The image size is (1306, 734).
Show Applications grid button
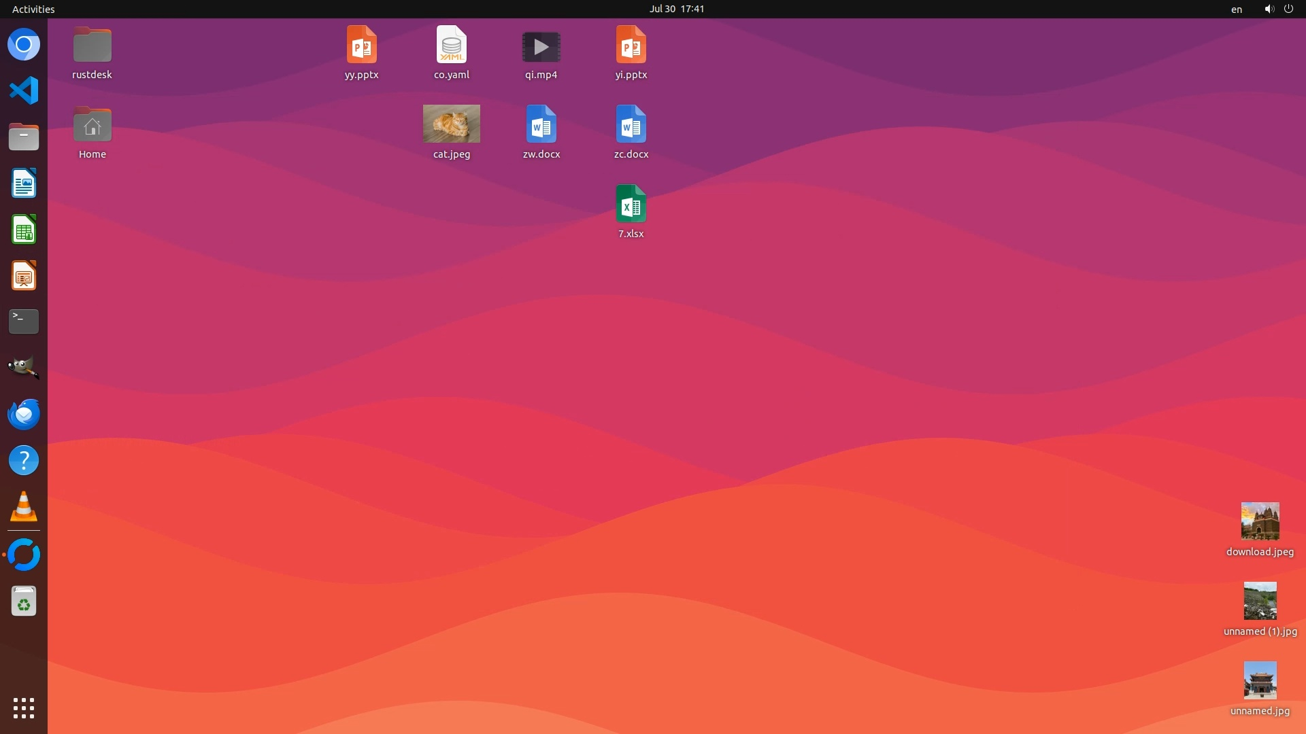[24, 708]
